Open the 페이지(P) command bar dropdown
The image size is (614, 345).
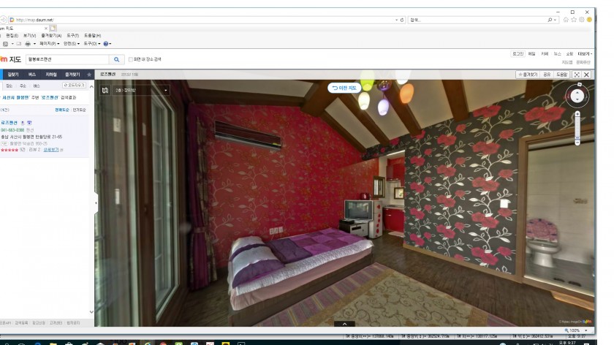pos(50,44)
